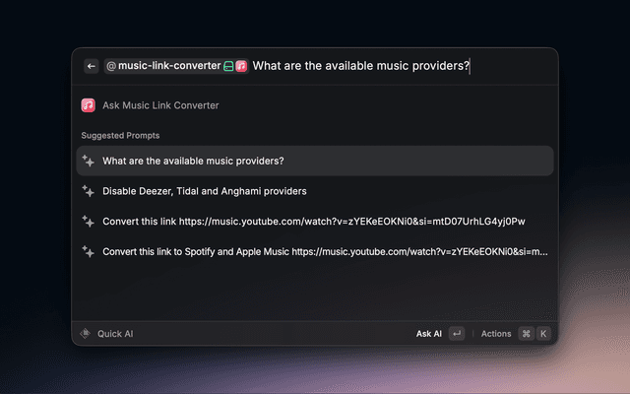The image size is (630, 394).
Task: Select the Ask Music Link Converter row
Action: click(160, 104)
